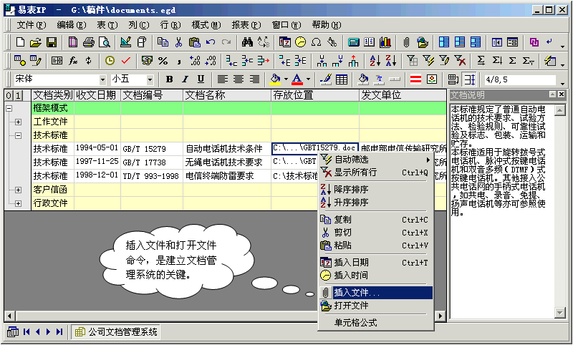Collapse the 技术标准 group
573x345 pixels.
point(18,135)
